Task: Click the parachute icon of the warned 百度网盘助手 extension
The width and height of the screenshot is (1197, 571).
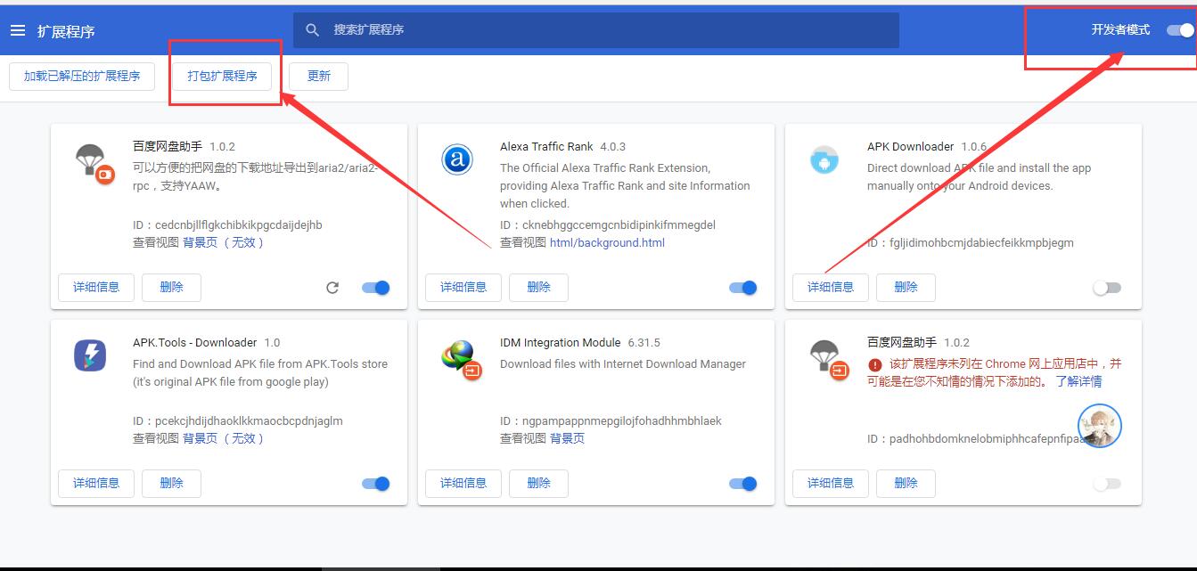Action: (x=828, y=359)
